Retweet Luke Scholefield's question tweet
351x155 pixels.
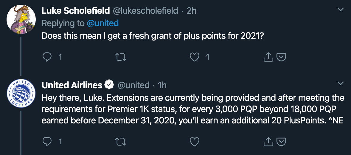(x=121, y=57)
